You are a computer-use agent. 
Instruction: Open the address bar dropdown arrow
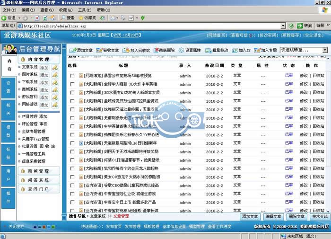click(x=283, y=26)
